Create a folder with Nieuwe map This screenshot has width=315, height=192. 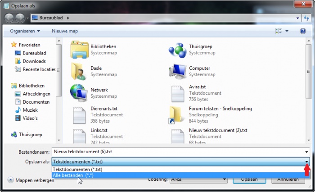(65, 31)
